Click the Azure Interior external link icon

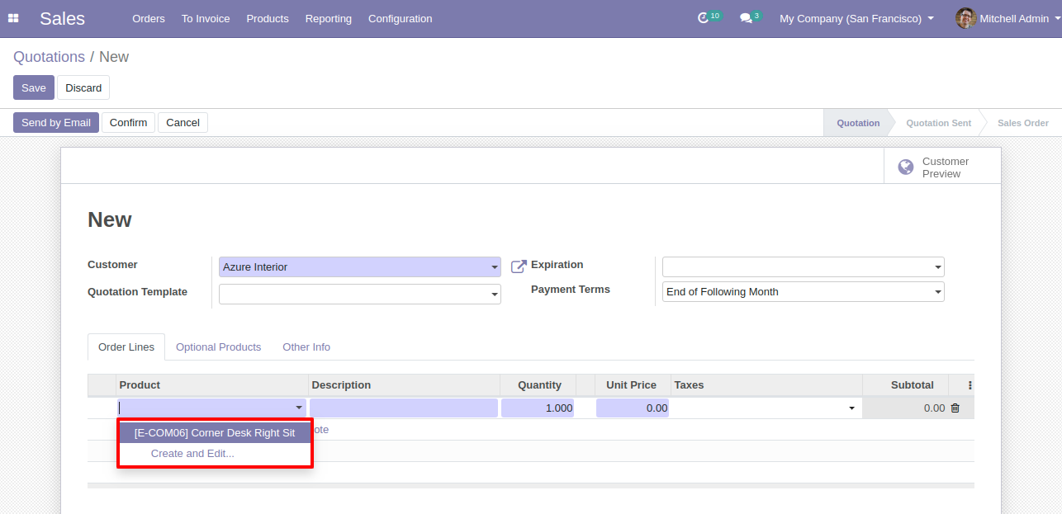point(519,266)
